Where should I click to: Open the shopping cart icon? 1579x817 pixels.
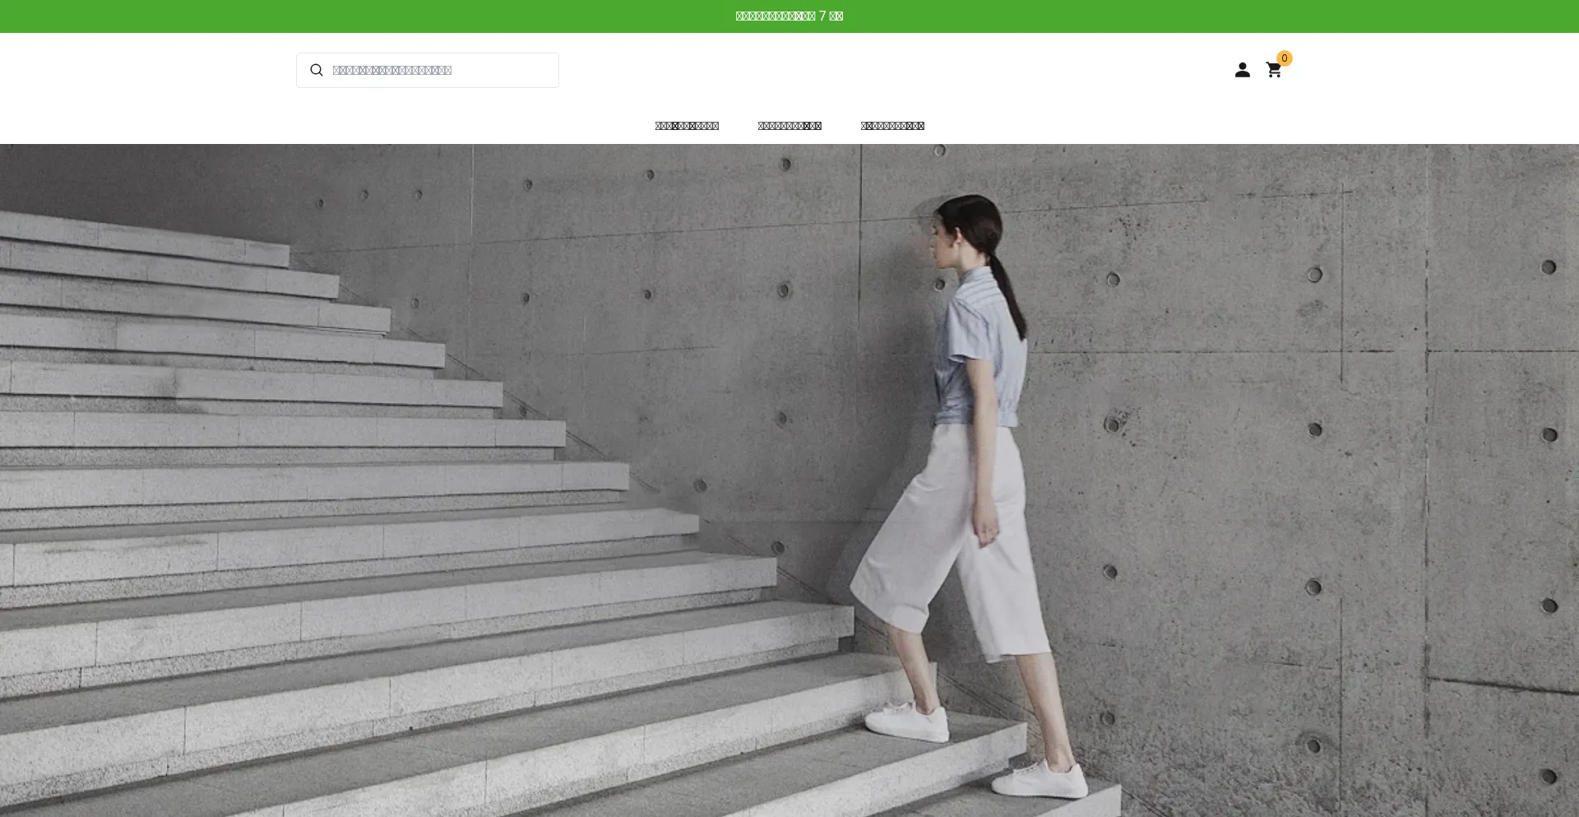pos(1273,72)
